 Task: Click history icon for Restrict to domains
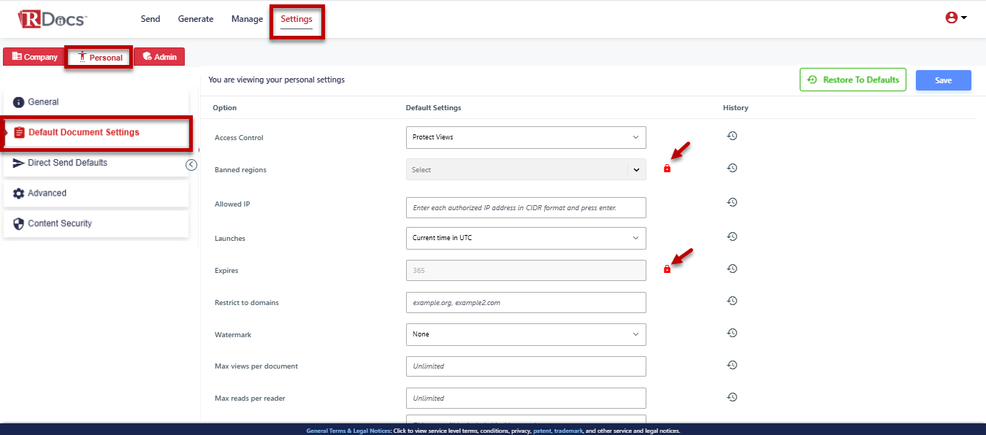pyautogui.click(x=732, y=301)
